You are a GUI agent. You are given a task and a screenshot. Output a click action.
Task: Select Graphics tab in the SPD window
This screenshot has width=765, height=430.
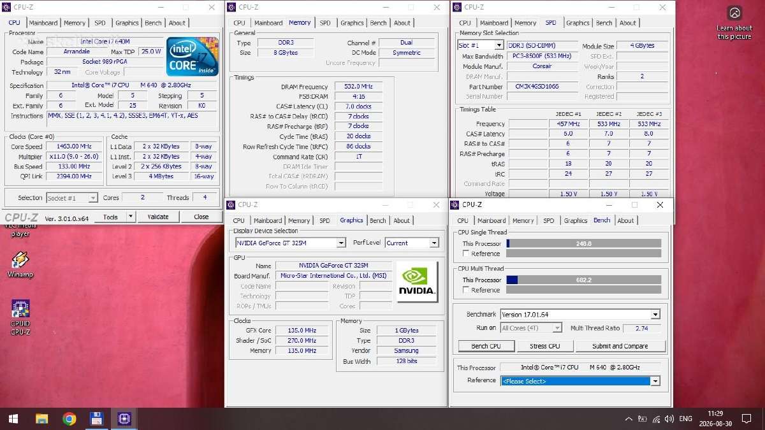(x=578, y=23)
